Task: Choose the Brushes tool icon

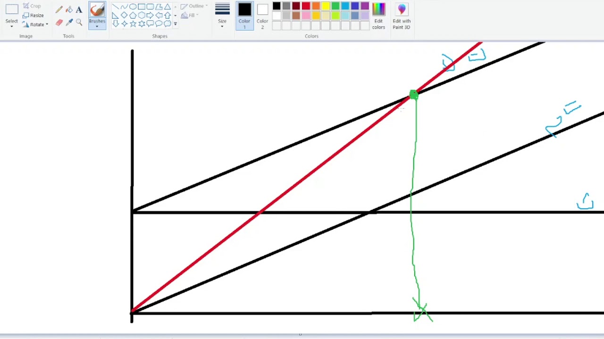Action: click(97, 10)
